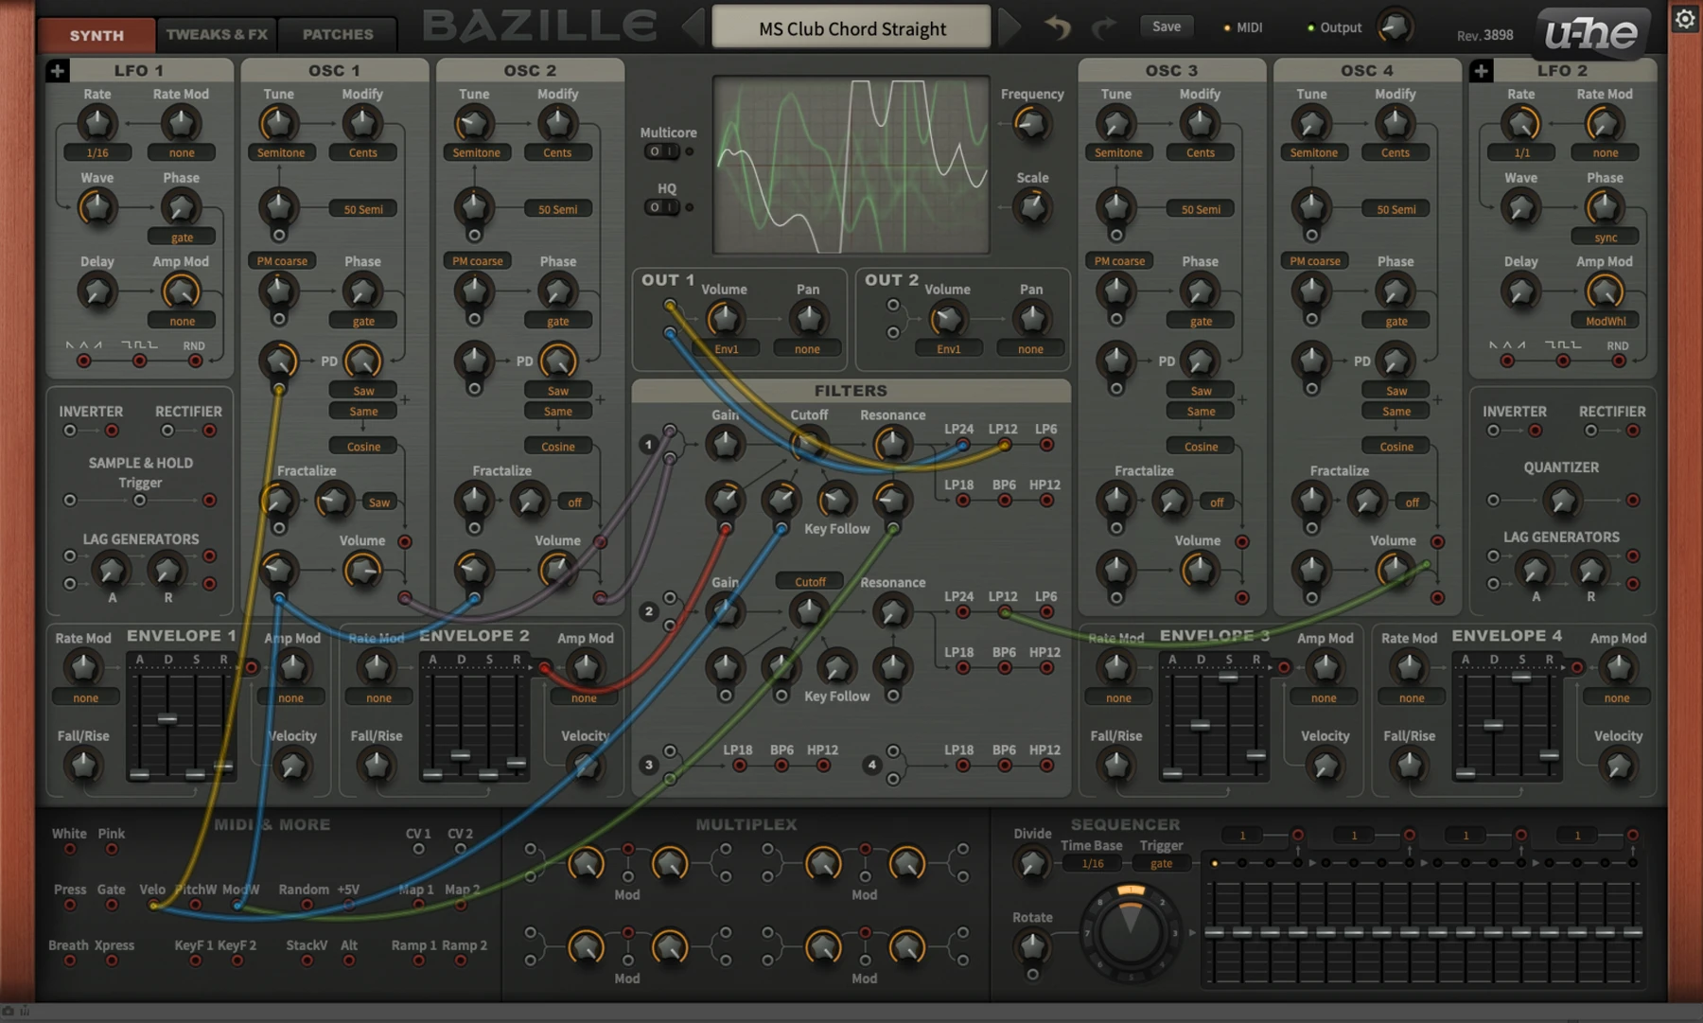Click the u-he logo
1703x1023 pixels.
click(x=1590, y=32)
